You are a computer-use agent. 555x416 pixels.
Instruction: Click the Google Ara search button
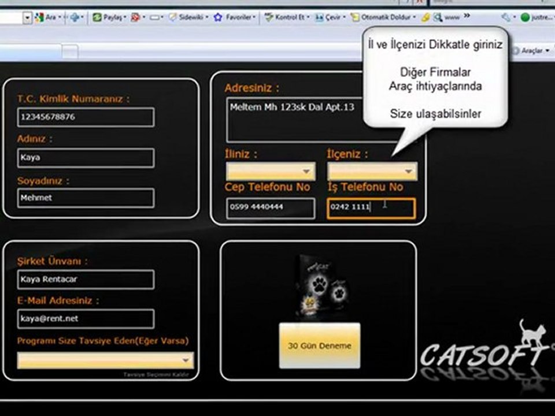pyautogui.click(x=47, y=17)
